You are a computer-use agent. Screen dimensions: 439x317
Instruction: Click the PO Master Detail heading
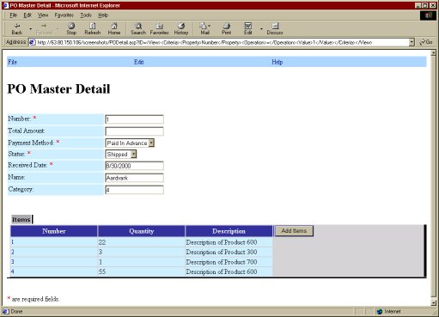(x=58, y=88)
